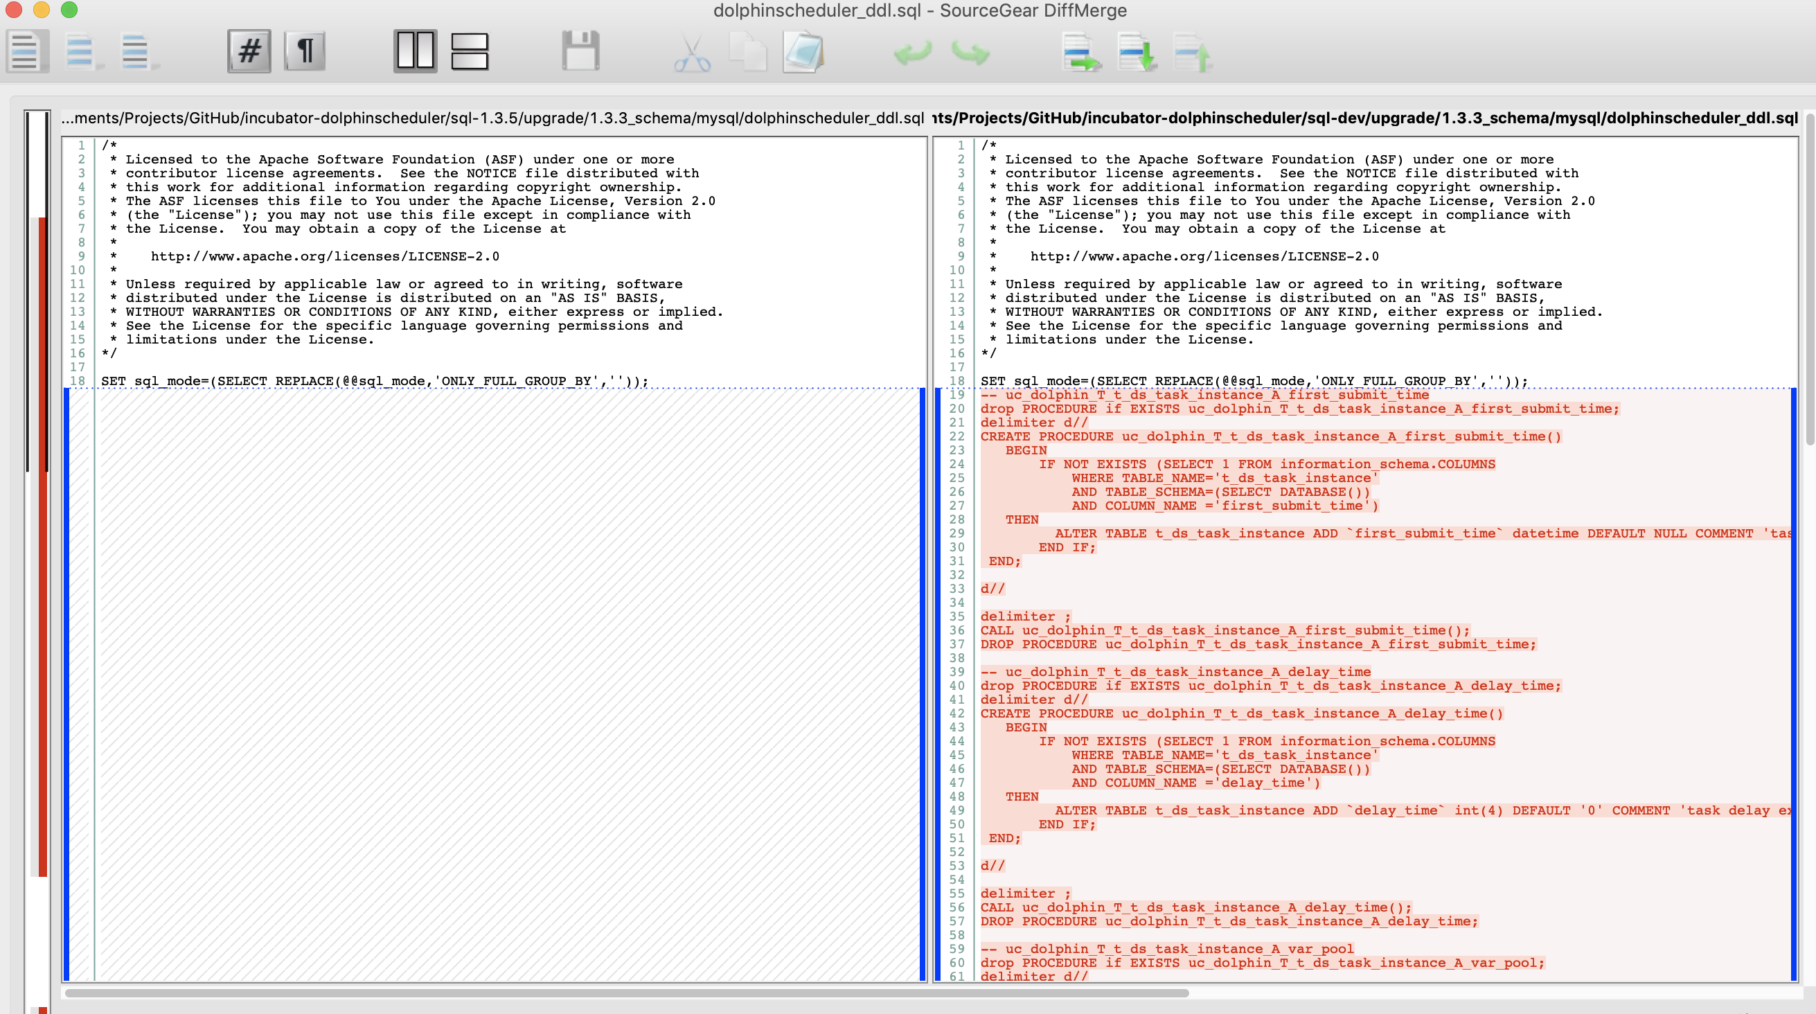Select side-by-side vertical split layout
This screenshot has width=1816, height=1014.
coord(414,51)
